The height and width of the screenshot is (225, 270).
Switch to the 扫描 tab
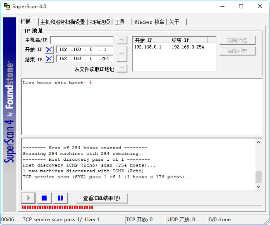pyautogui.click(x=26, y=21)
